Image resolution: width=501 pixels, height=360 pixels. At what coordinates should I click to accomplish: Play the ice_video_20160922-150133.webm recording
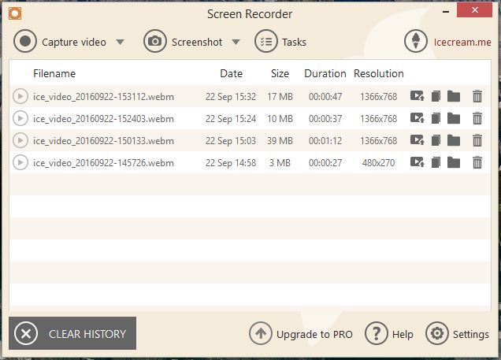coord(20,141)
